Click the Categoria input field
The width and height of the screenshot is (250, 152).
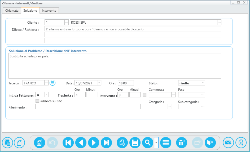click(158, 106)
